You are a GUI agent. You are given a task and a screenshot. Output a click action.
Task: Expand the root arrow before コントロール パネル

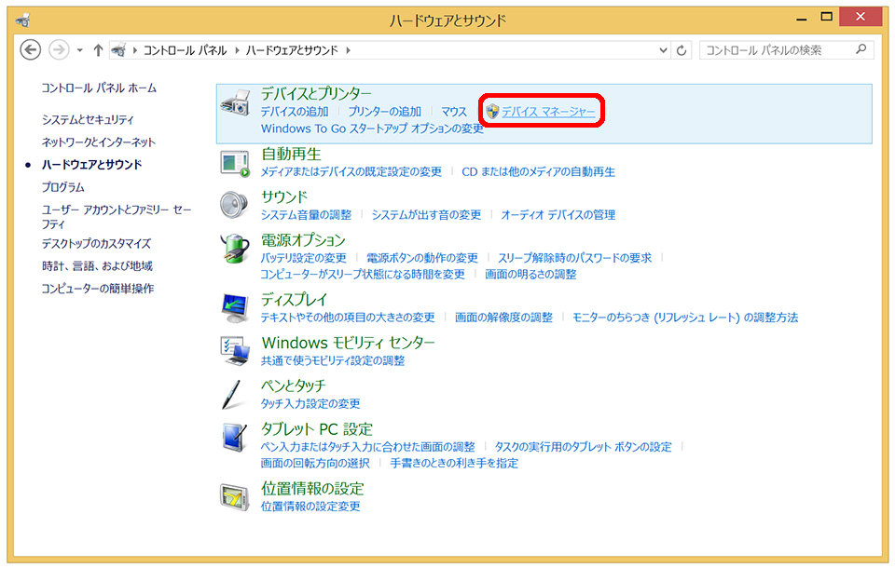[134, 50]
